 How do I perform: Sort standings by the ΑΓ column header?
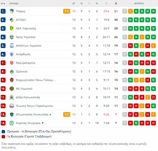tap(74, 3)
